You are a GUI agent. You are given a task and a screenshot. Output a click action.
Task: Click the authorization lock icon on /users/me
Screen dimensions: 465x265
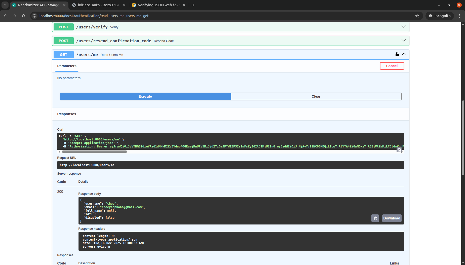click(x=397, y=54)
